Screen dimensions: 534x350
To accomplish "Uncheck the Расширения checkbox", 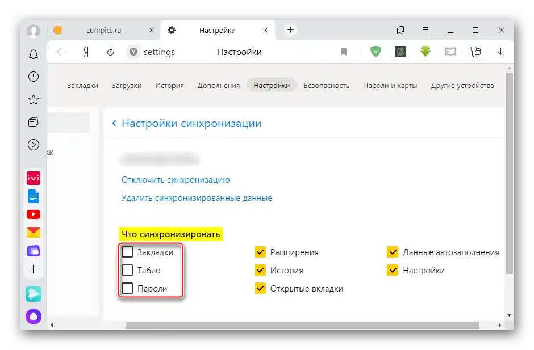I will [260, 252].
